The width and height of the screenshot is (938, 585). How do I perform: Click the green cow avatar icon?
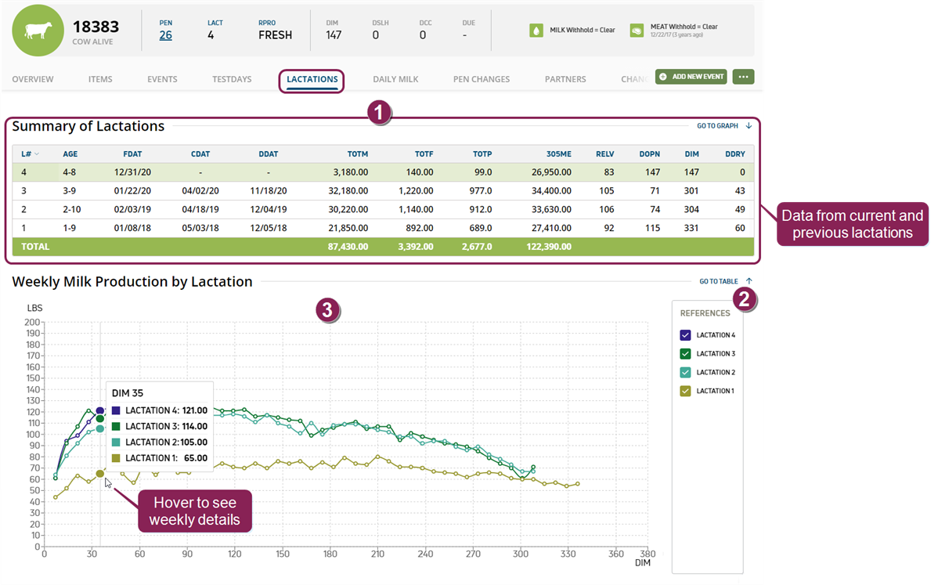(37, 30)
